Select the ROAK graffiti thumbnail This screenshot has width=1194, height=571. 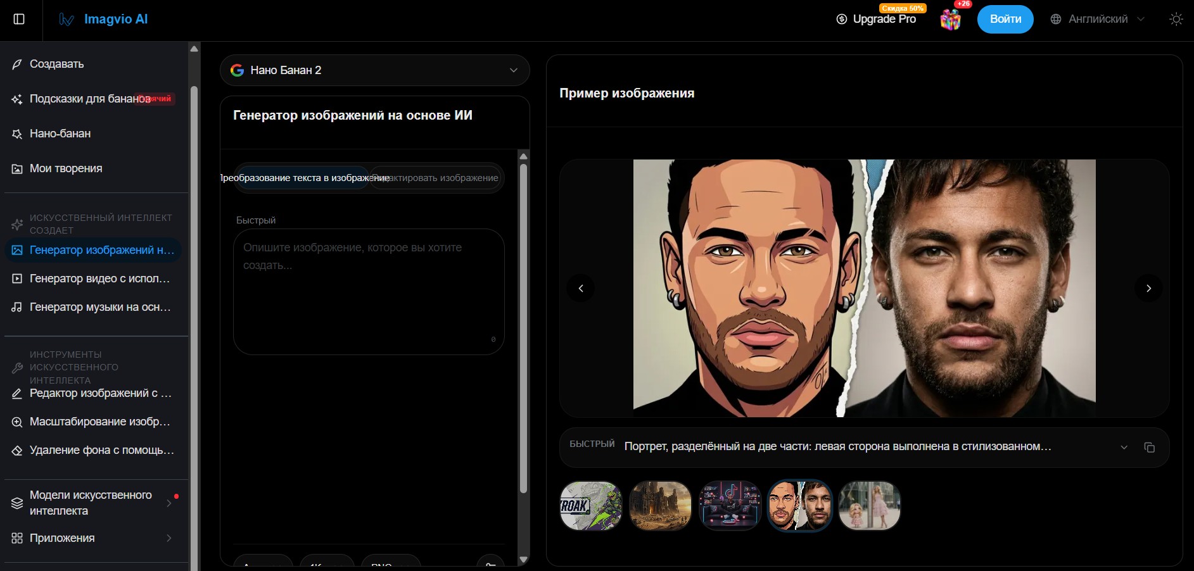(x=591, y=505)
